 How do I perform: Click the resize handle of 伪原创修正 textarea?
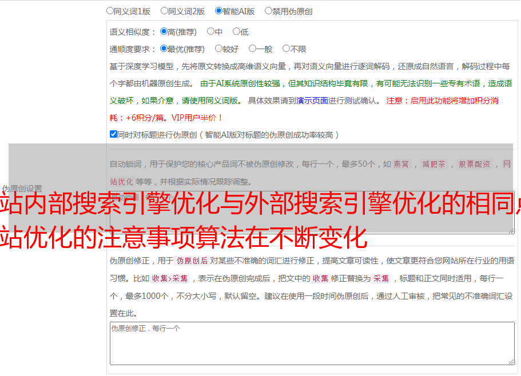point(511,362)
